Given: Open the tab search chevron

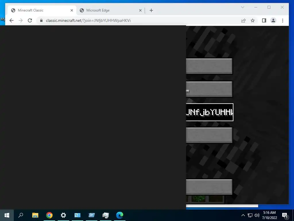Looking at the screenshot, I should [242, 7].
